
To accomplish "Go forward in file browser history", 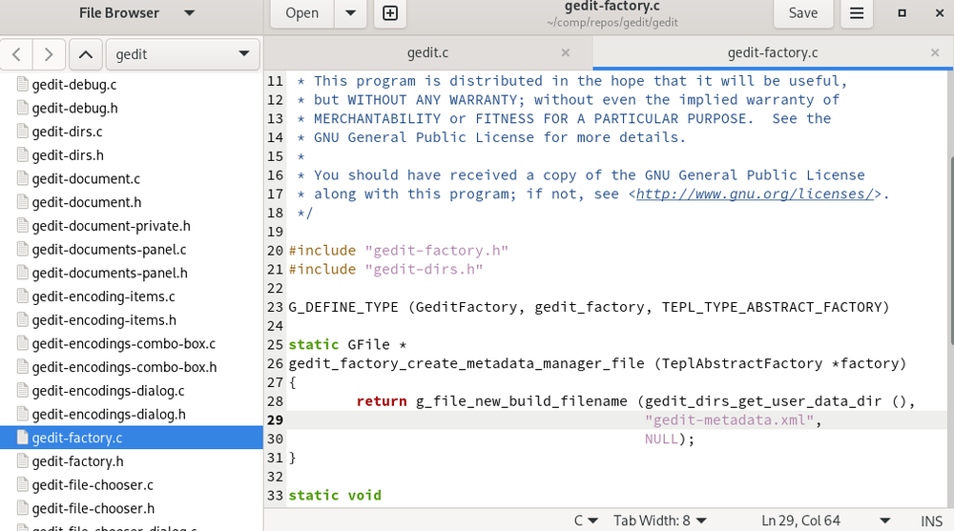I will (49, 54).
